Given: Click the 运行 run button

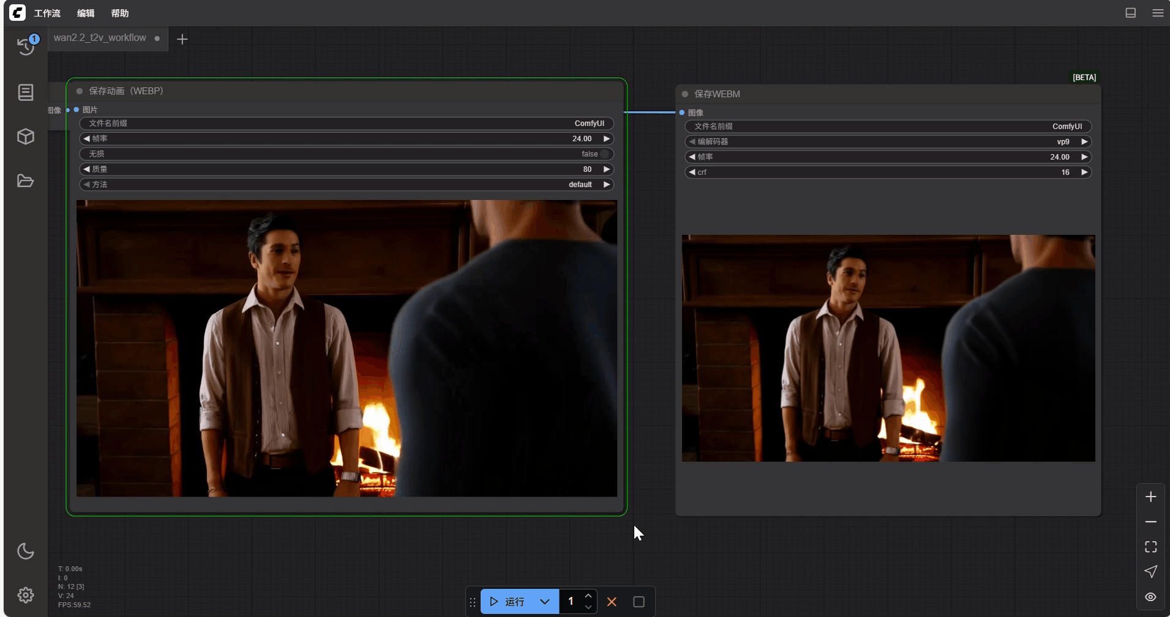Looking at the screenshot, I should point(508,602).
